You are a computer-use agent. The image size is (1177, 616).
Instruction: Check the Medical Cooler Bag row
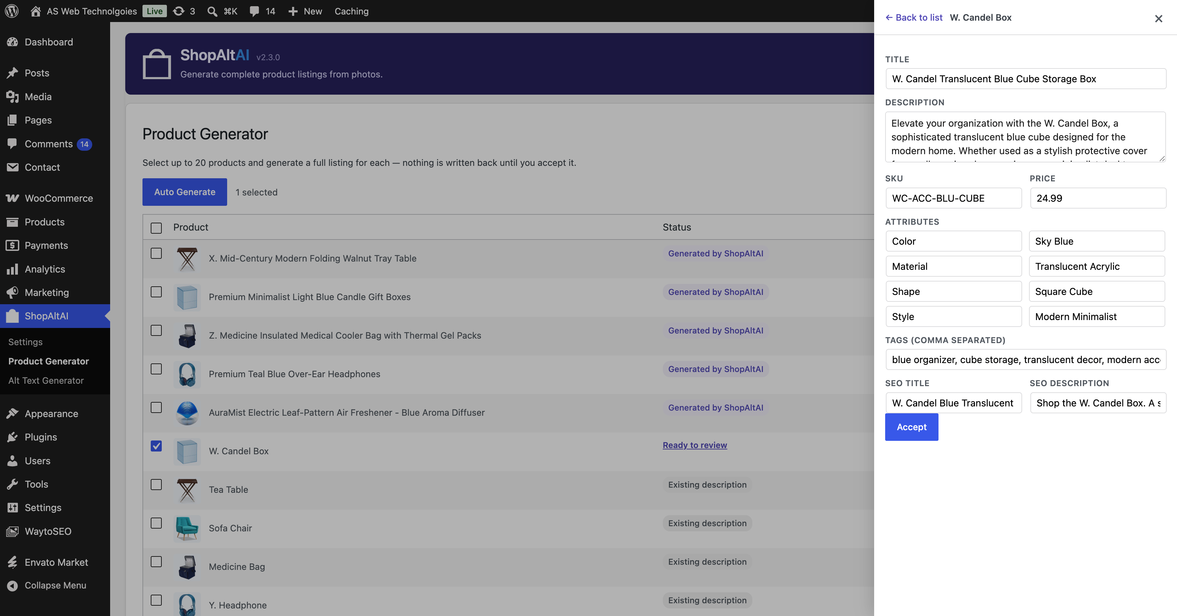coord(156,330)
